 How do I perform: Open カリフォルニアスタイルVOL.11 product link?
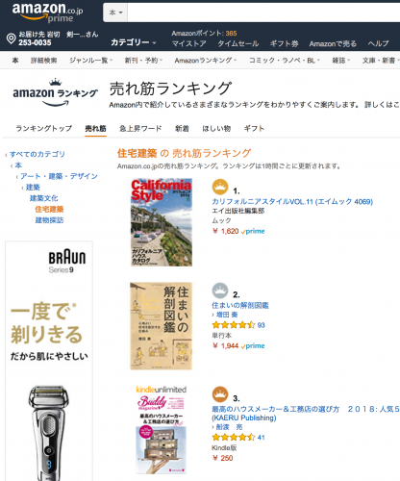[292, 202]
